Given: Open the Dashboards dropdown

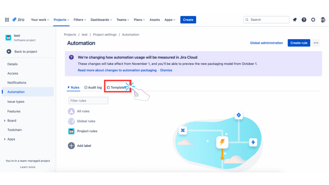Looking at the screenshot, I should [101, 20].
